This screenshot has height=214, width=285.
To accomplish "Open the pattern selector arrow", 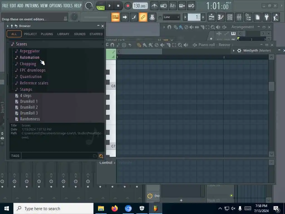I will [185, 17].
